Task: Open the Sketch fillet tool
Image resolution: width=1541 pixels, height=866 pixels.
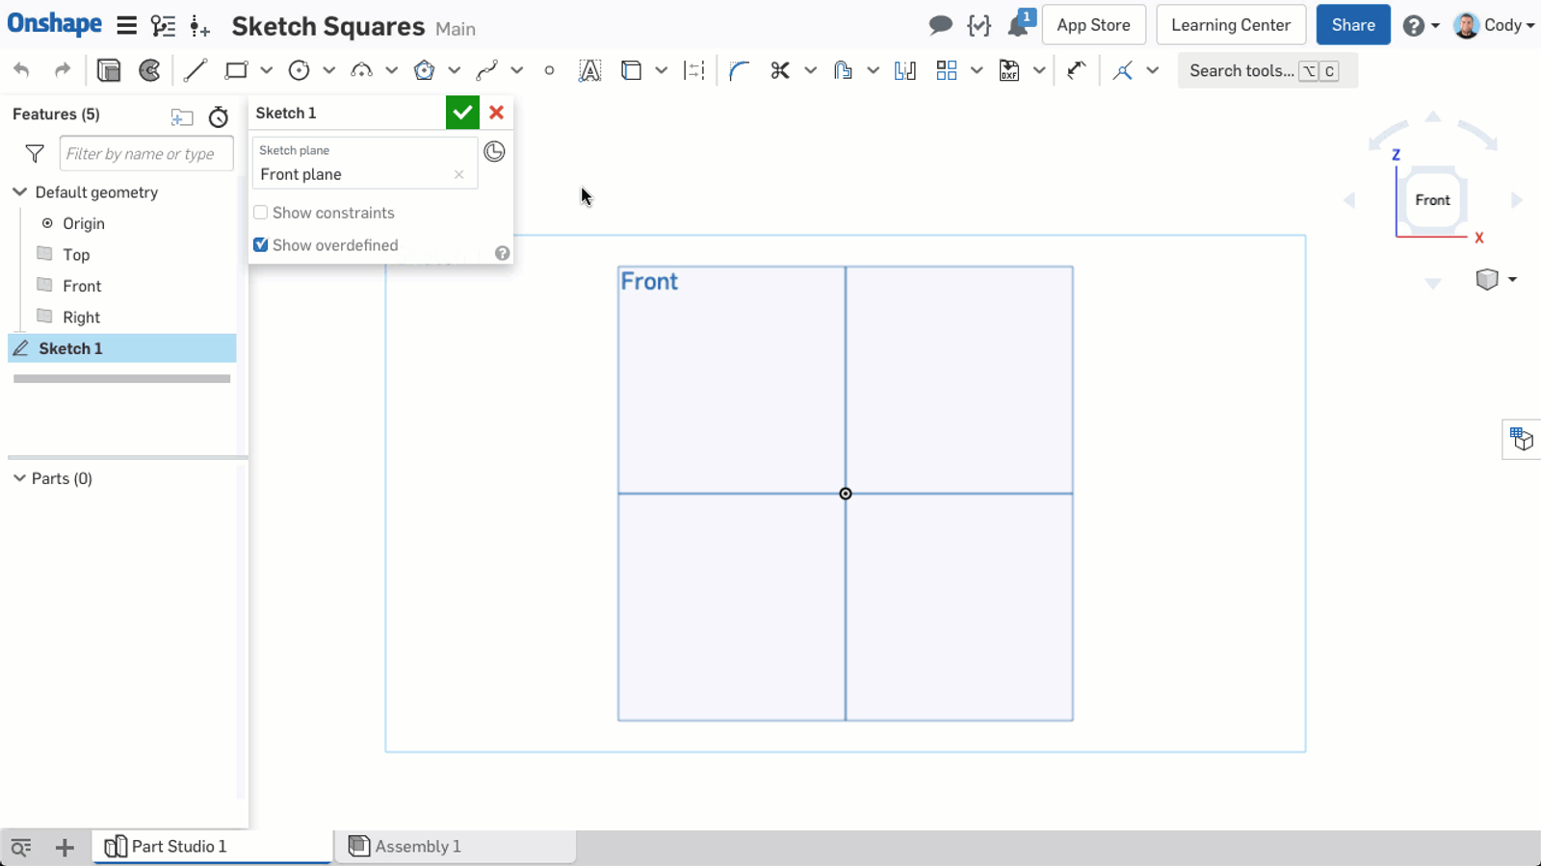Action: (x=740, y=70)
